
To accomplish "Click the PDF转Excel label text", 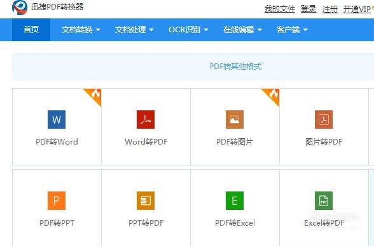I will (235, 223).
